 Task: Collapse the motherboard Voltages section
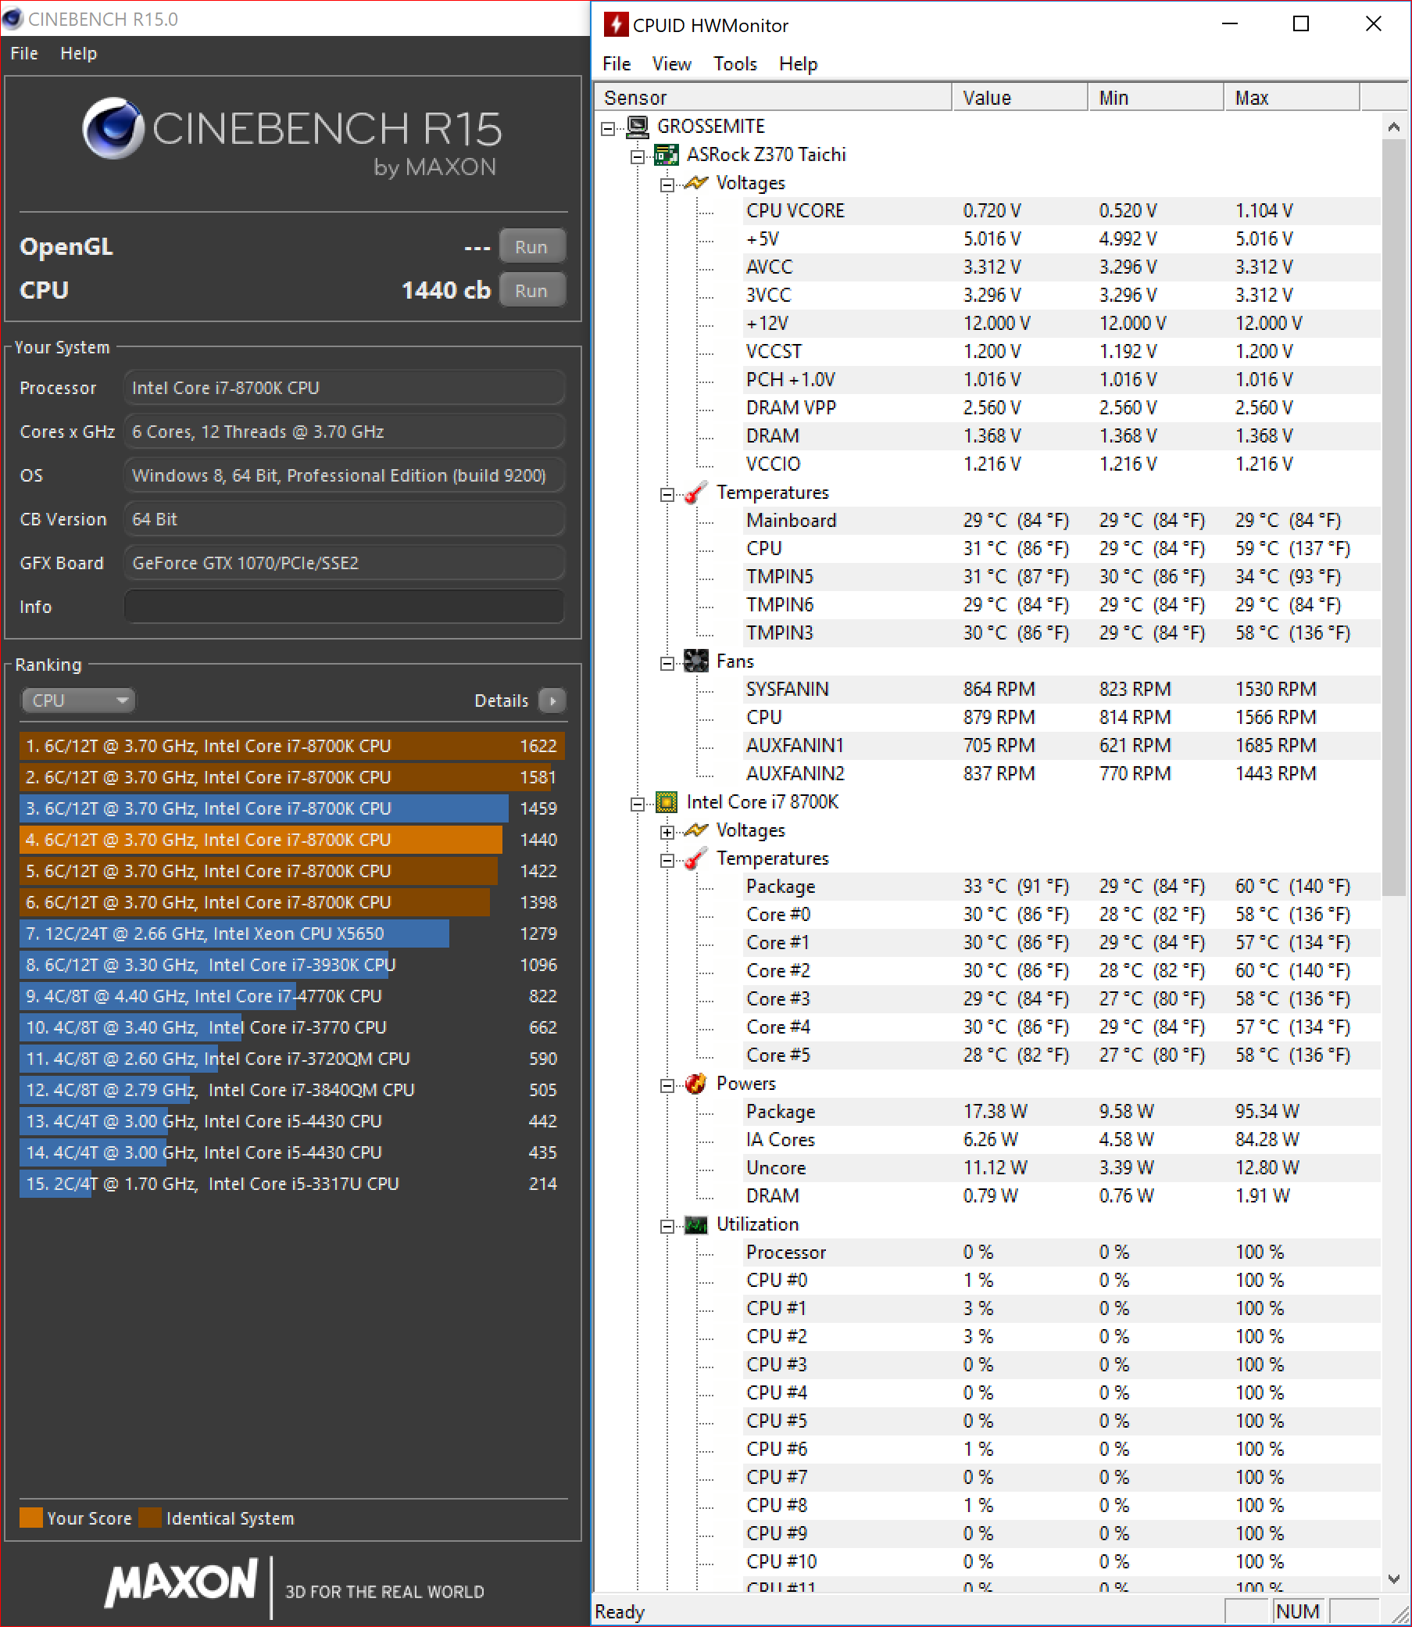click(x=667, y=185)
